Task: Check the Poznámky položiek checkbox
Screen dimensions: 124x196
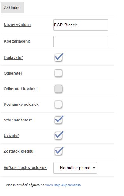Action: 58,105
